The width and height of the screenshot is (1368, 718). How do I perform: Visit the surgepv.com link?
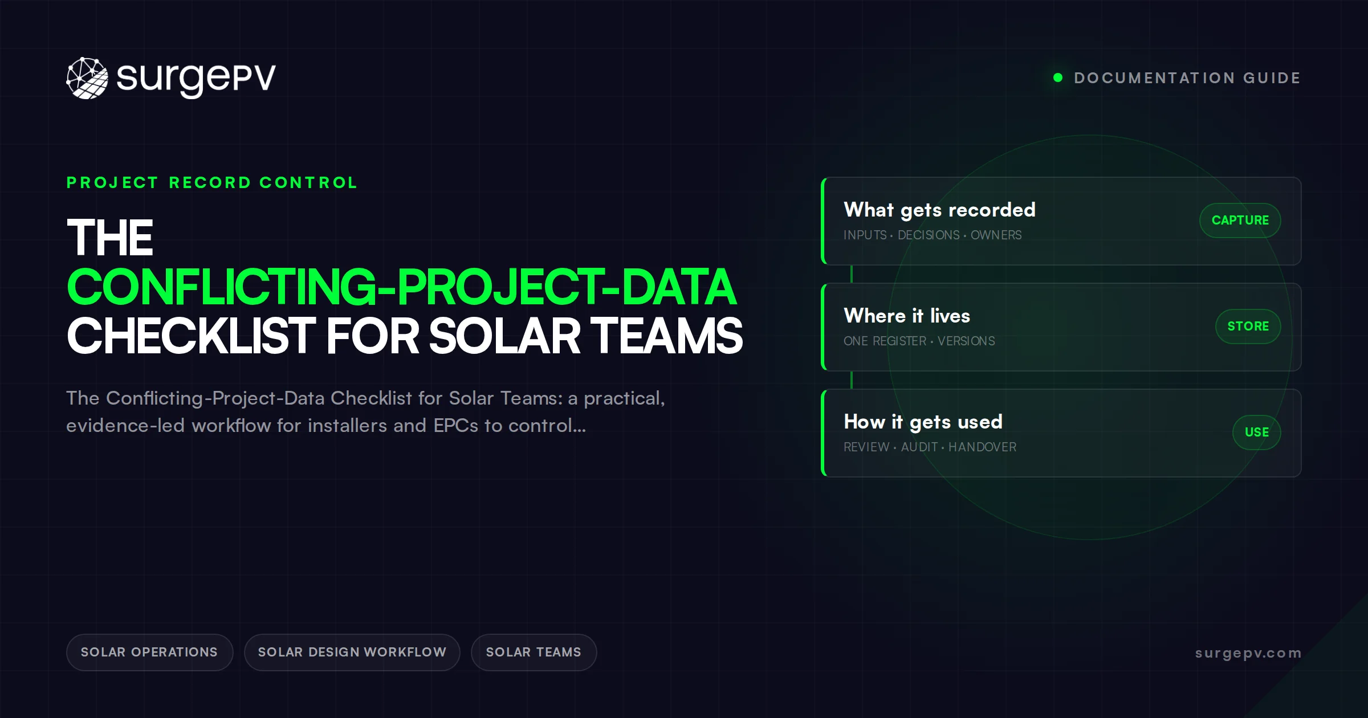tap(1248, 653)
